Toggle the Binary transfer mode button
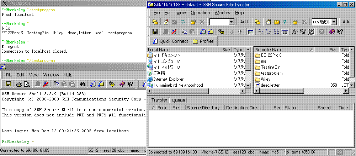This screenshot has height=156, width=356. pyautogui.click(x=303, y=32)
